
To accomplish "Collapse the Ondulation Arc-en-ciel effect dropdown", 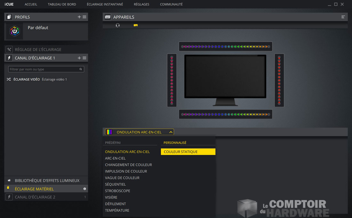I will (x=171, y=132).
